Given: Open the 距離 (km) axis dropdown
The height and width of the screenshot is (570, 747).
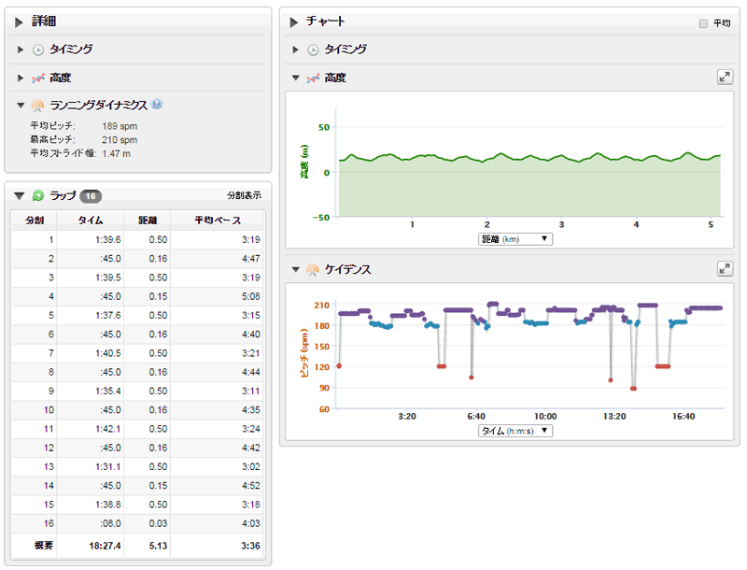Looking at the screenshot, I should click(514, 239).
